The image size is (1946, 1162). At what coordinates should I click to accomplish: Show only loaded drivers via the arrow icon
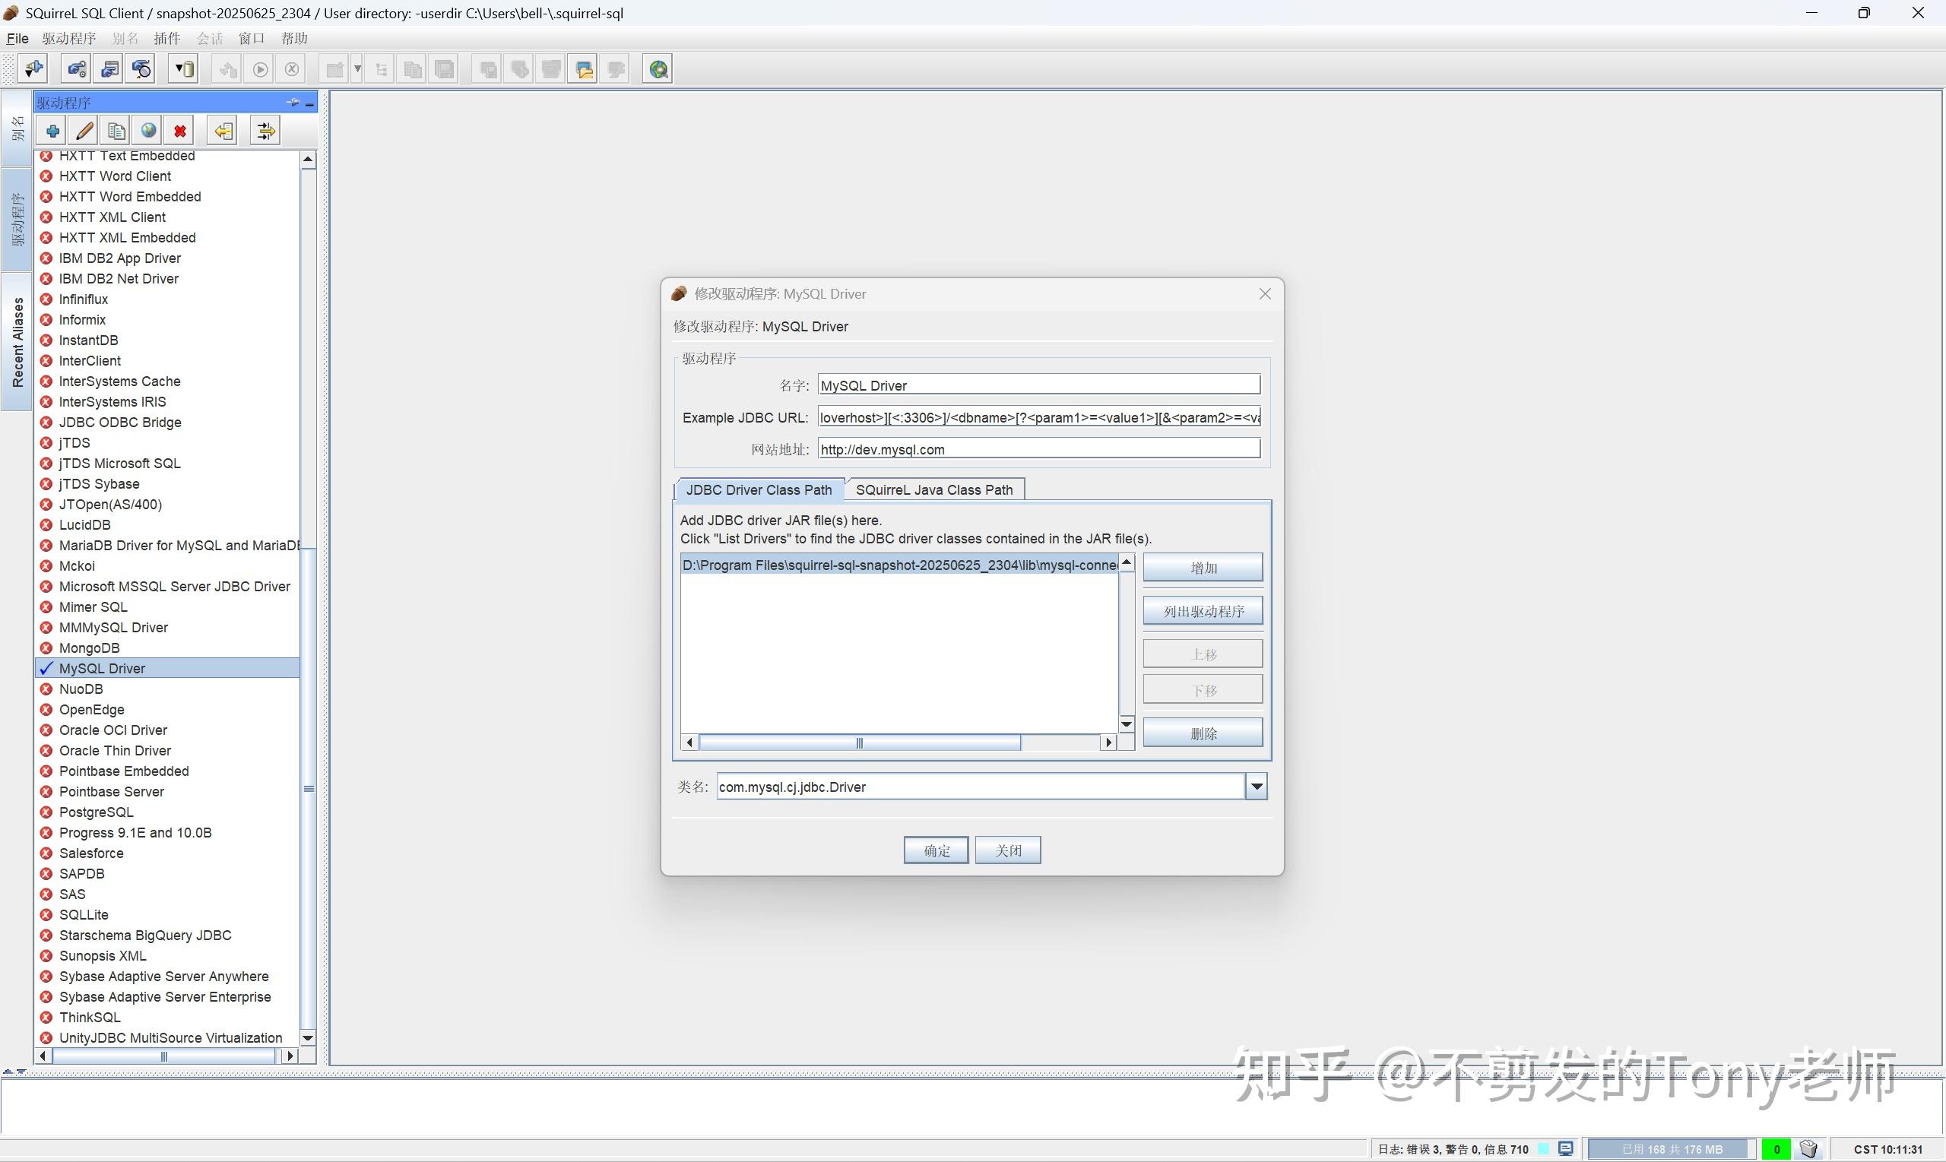pos(222,130)
